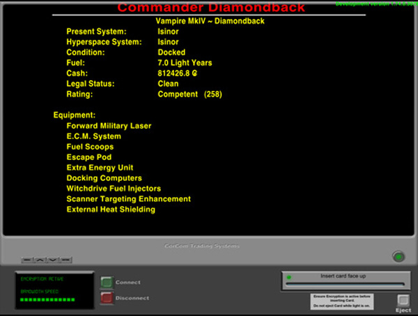Viewport: 418px width, 316px height.
Task: Select the E.C.M. System entry
Action: pos(93,136)
